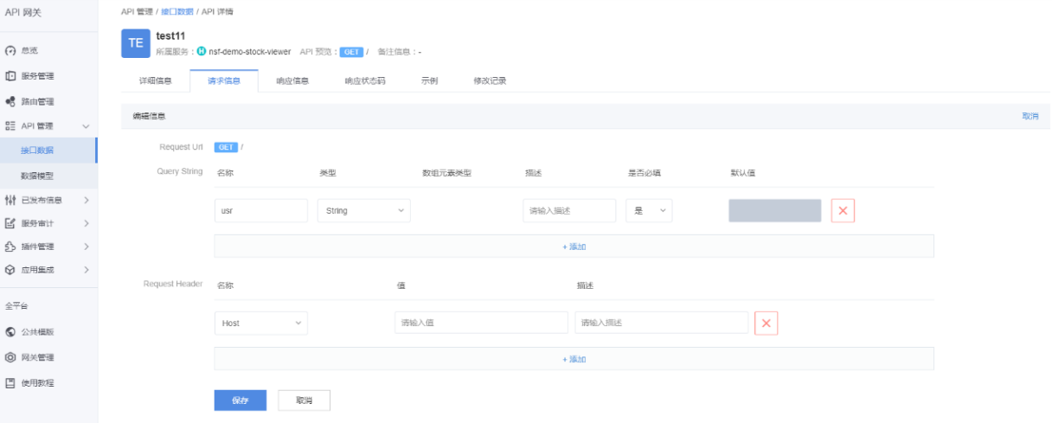Switch to the 修改记录 tab
The image size is (1052, 423).
click(490, 81)
